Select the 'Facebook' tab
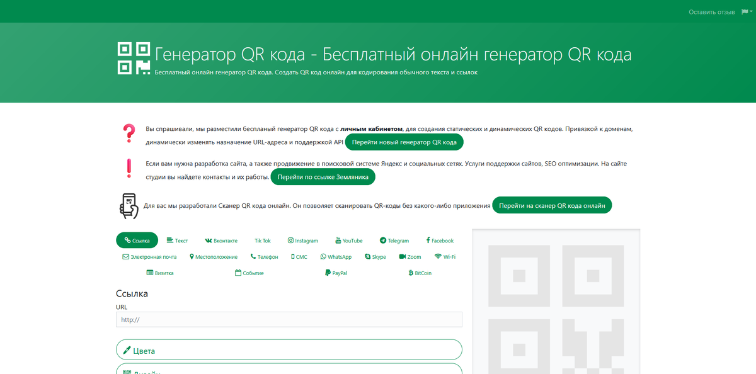The image size is (756, 374). click(440, 241)
